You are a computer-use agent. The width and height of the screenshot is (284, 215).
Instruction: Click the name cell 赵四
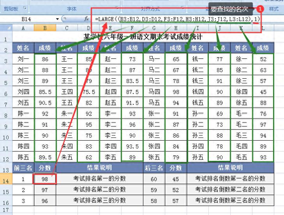click(x=110, y=92)
